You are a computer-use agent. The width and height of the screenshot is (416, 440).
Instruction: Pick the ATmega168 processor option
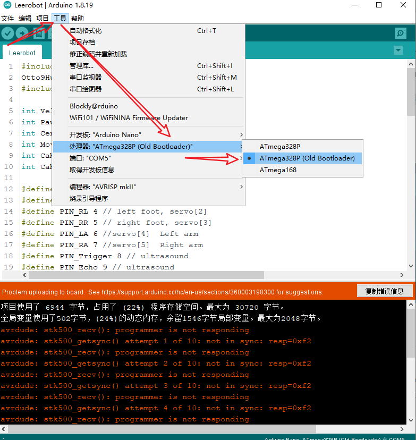tap(278, 170)
